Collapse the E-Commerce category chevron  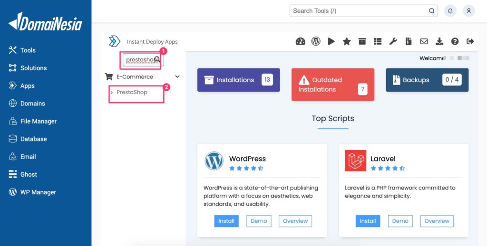point(177,76)
